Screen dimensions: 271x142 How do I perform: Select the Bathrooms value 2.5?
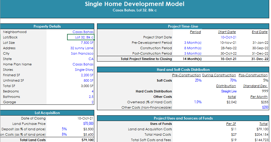pos(91,97)
